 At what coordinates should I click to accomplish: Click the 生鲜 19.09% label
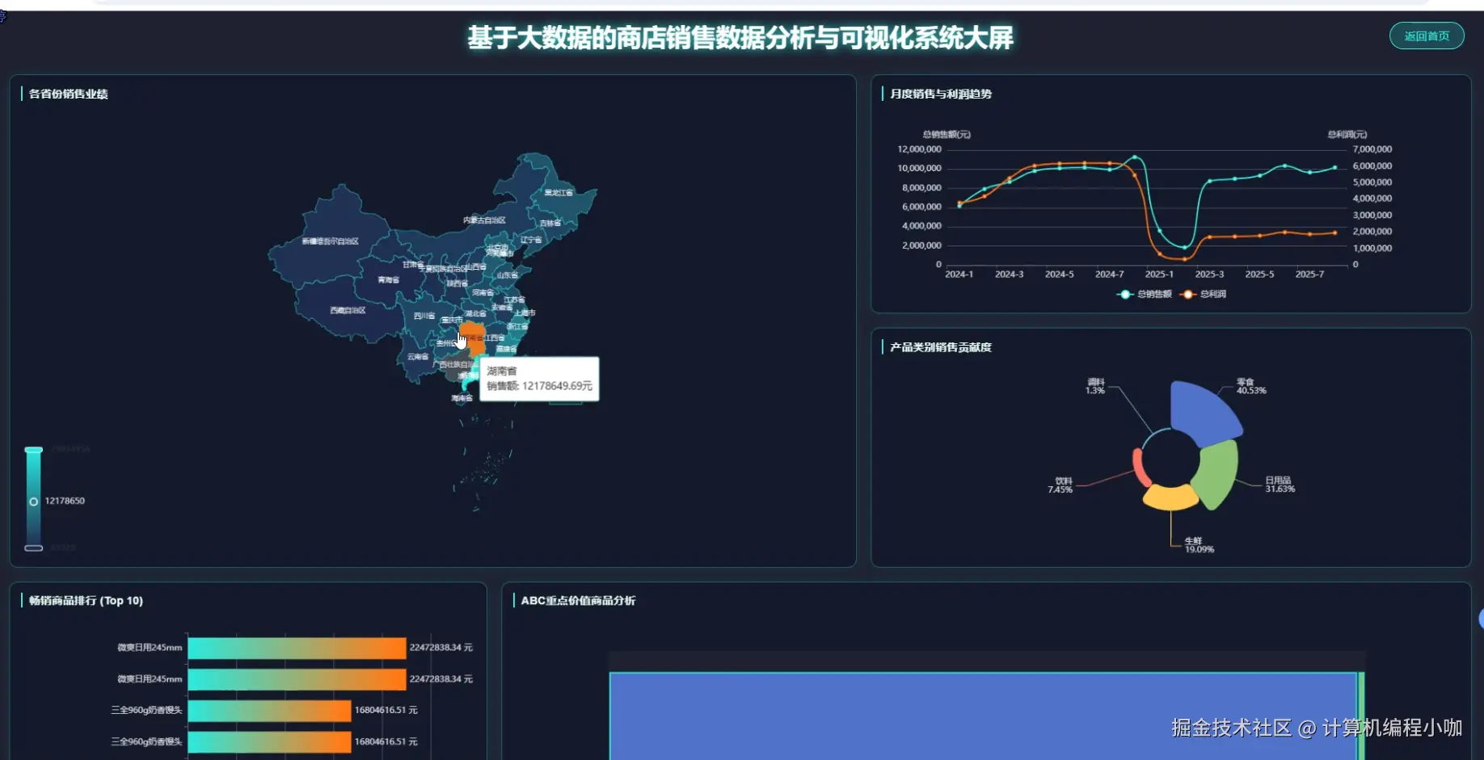[1199, 545]
